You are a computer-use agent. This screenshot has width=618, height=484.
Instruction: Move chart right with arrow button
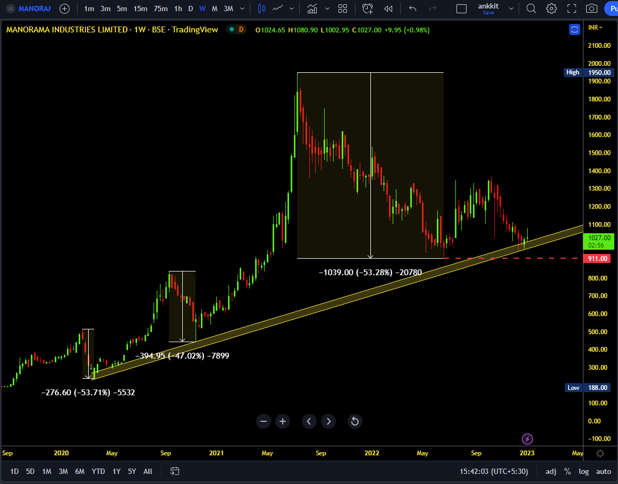pos(328,421)
